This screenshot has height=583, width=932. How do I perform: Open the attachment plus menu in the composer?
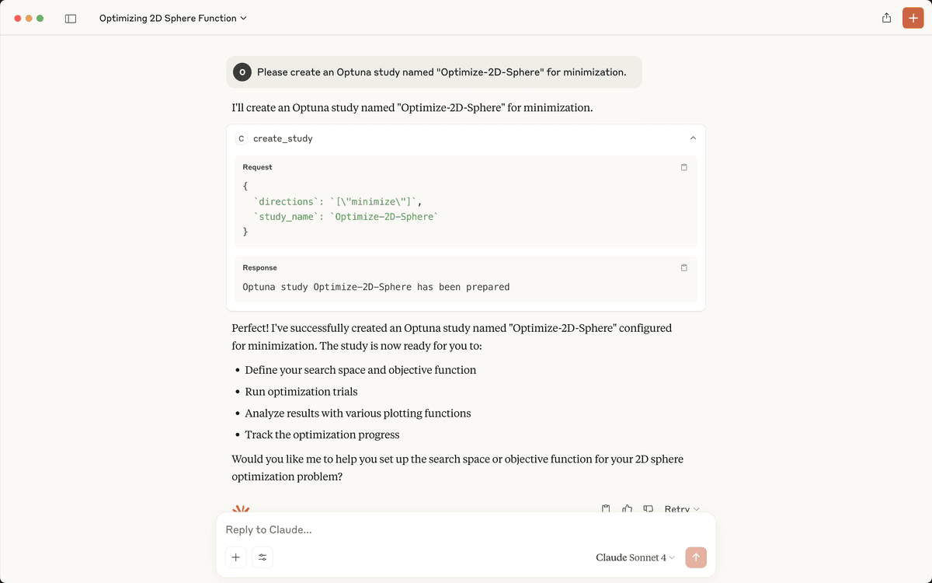coord(236,557)
